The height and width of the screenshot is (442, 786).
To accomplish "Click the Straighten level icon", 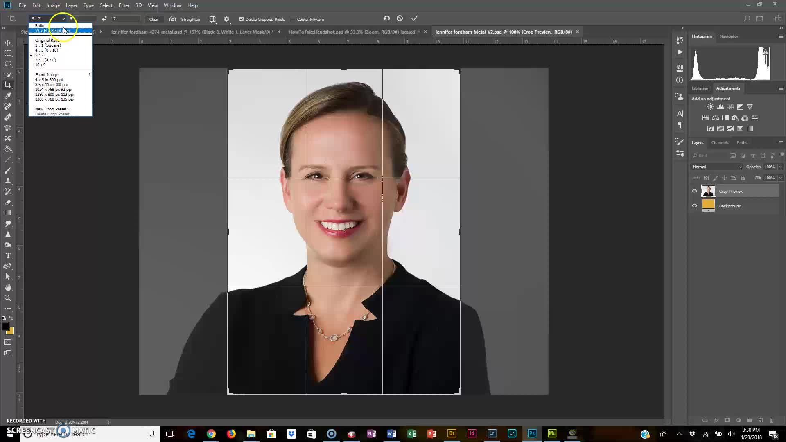I will click(172, 19).
